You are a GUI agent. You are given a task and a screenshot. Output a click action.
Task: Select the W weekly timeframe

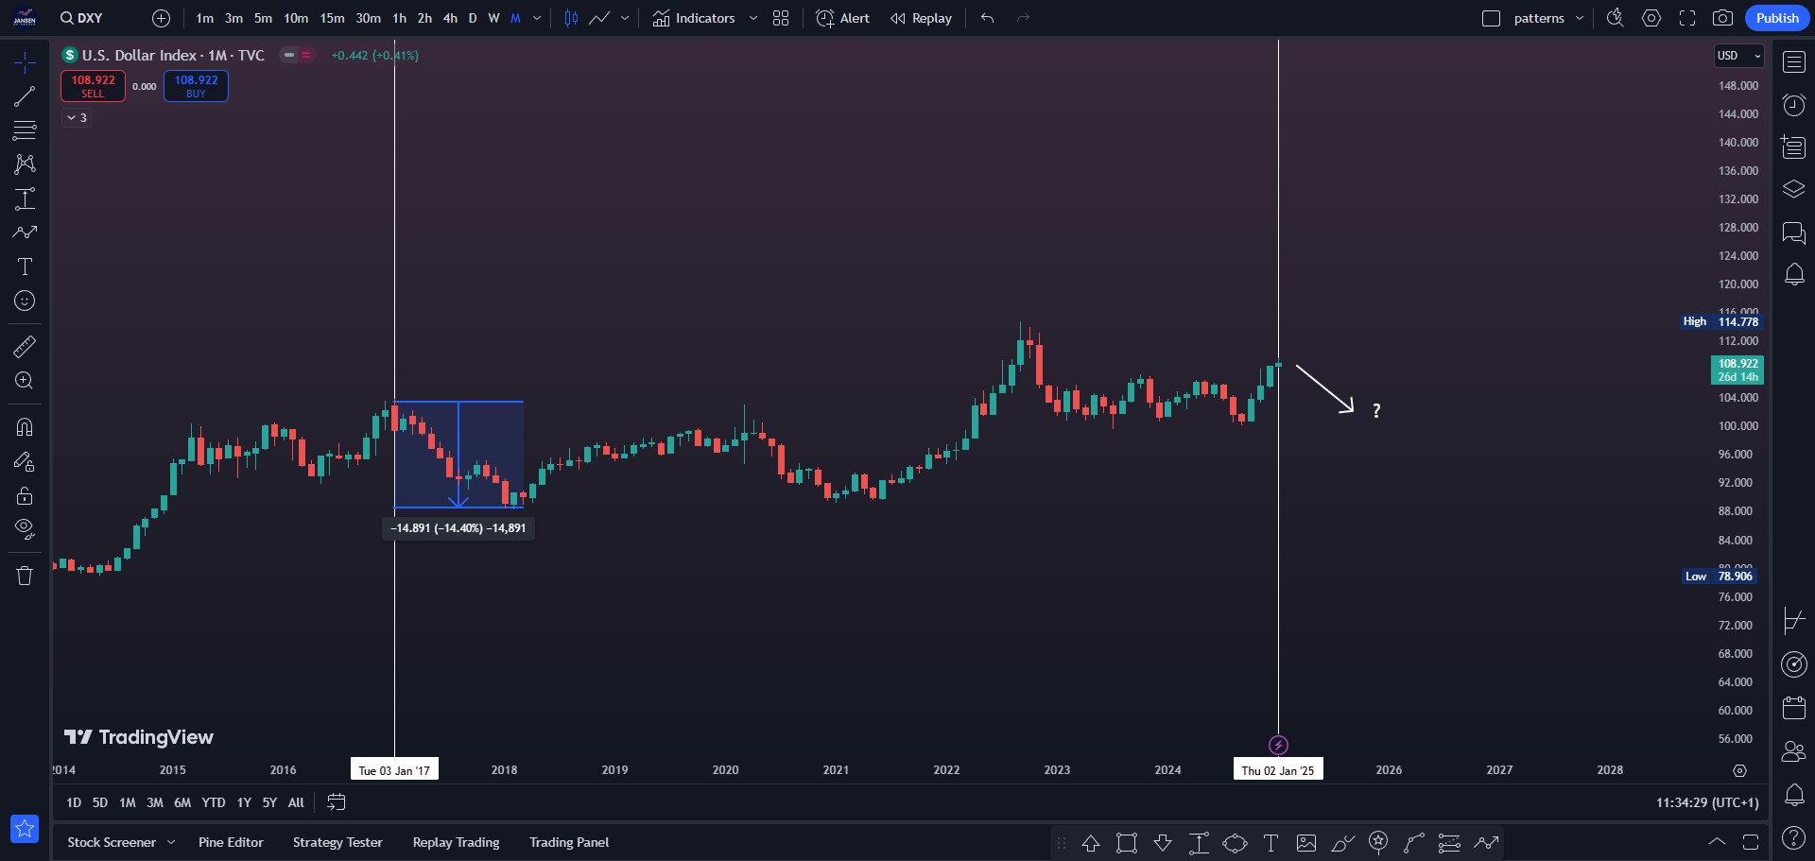[x=493, y=18]
